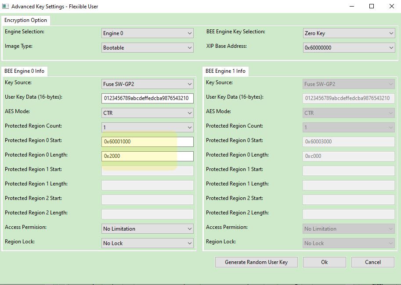Expand BEE Engine 0 Region Lock dropdown
The image size is (401, 285).
147,243
